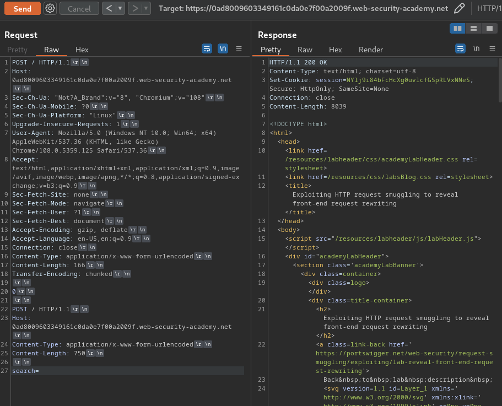Select top-bottom split layout icon
The image size is (502, 406).
pos(473,29)
